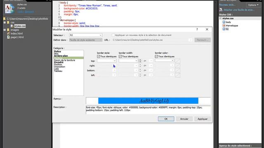
Task: Collapse styles.css in the Styles CSS list
Action: [x=220, y=18]
